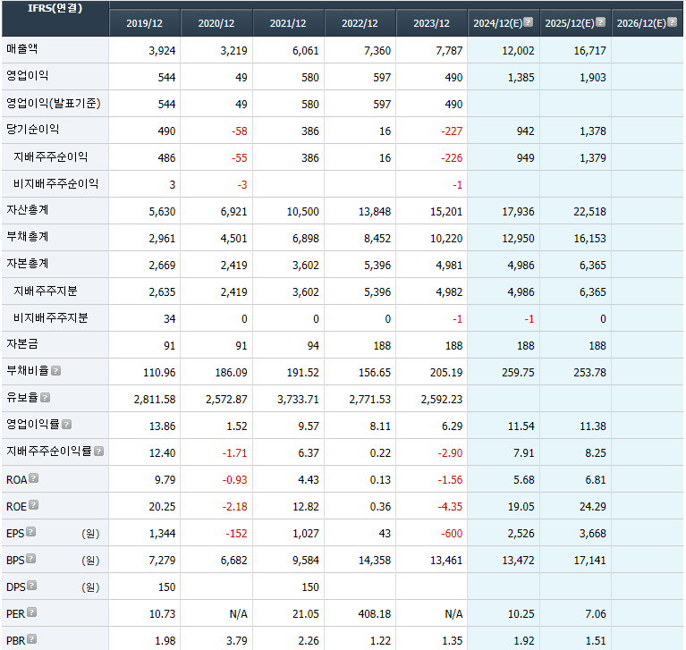The image size is (686, 650).
Task: Click help icon next to 영업이익률
Action: click(x=66, y=424)
